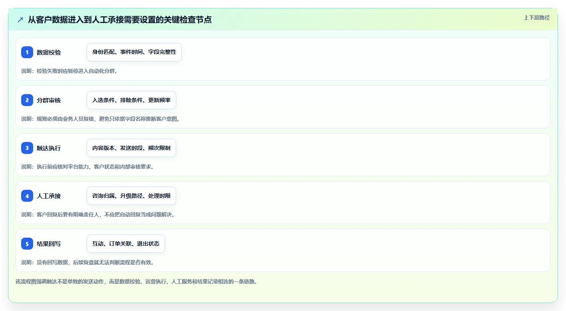This screenshot has width=566, height=311.
Task: Click the note 校验失败时应暂停进入自动化分群
Action: coord(69,71)
